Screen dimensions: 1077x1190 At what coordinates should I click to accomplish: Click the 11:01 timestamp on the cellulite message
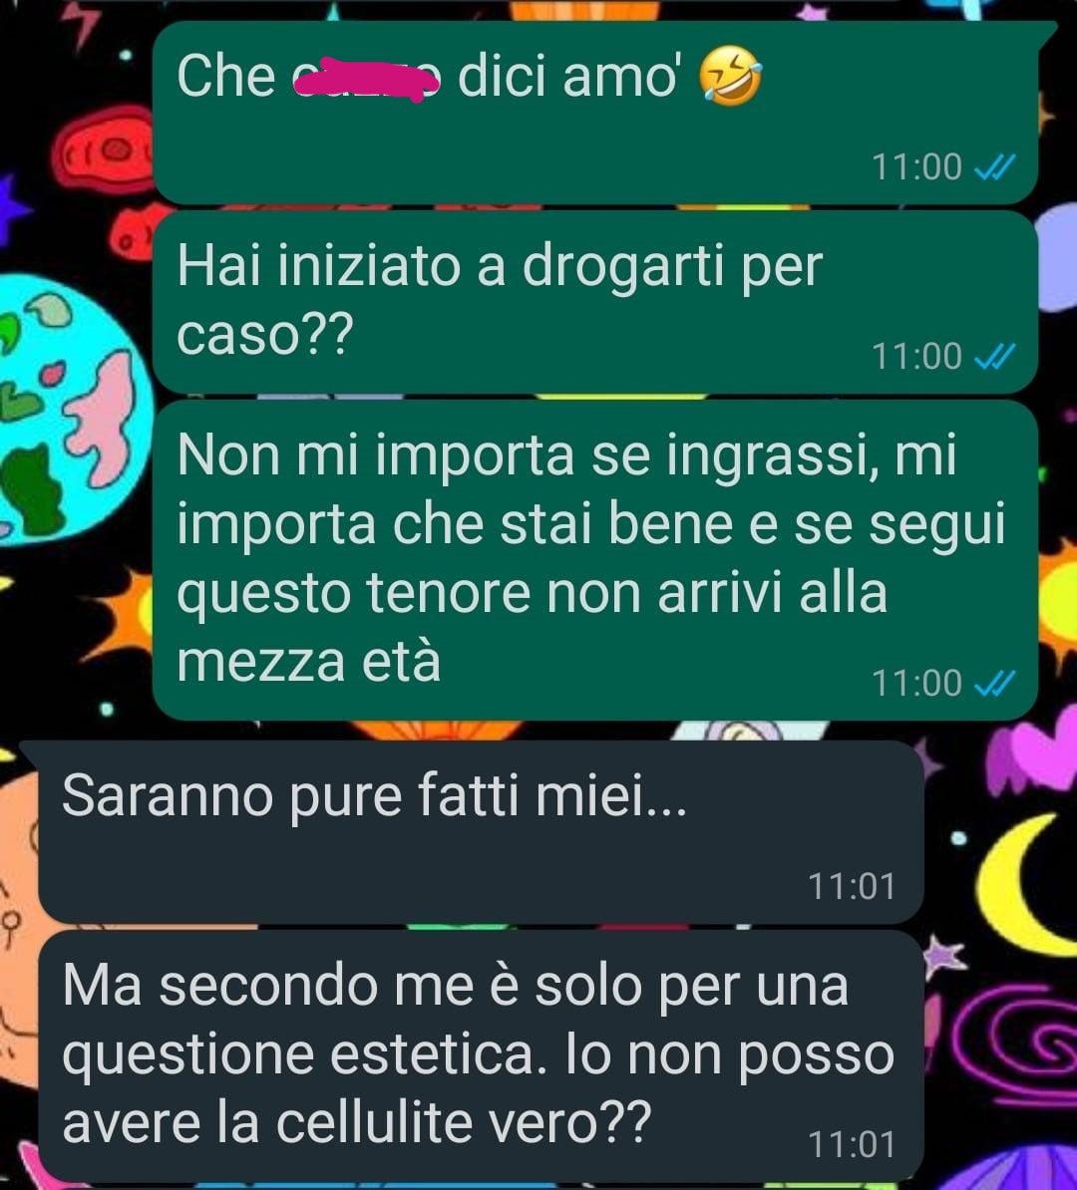click(x=853, y=1145)
